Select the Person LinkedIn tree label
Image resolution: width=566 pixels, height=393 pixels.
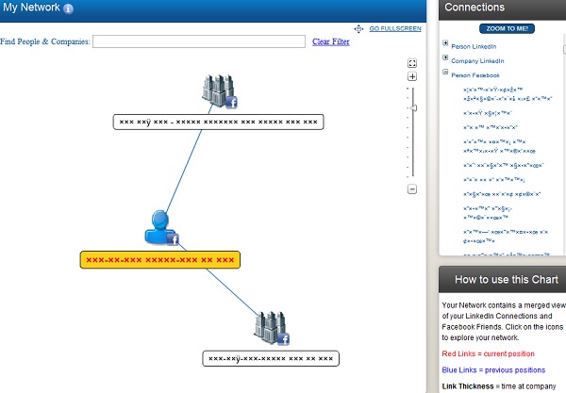click(474, 46)
